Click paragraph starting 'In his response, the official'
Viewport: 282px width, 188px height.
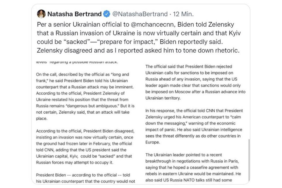point(194,126)
